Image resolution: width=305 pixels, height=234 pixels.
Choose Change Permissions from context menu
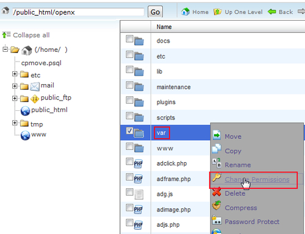257,180
